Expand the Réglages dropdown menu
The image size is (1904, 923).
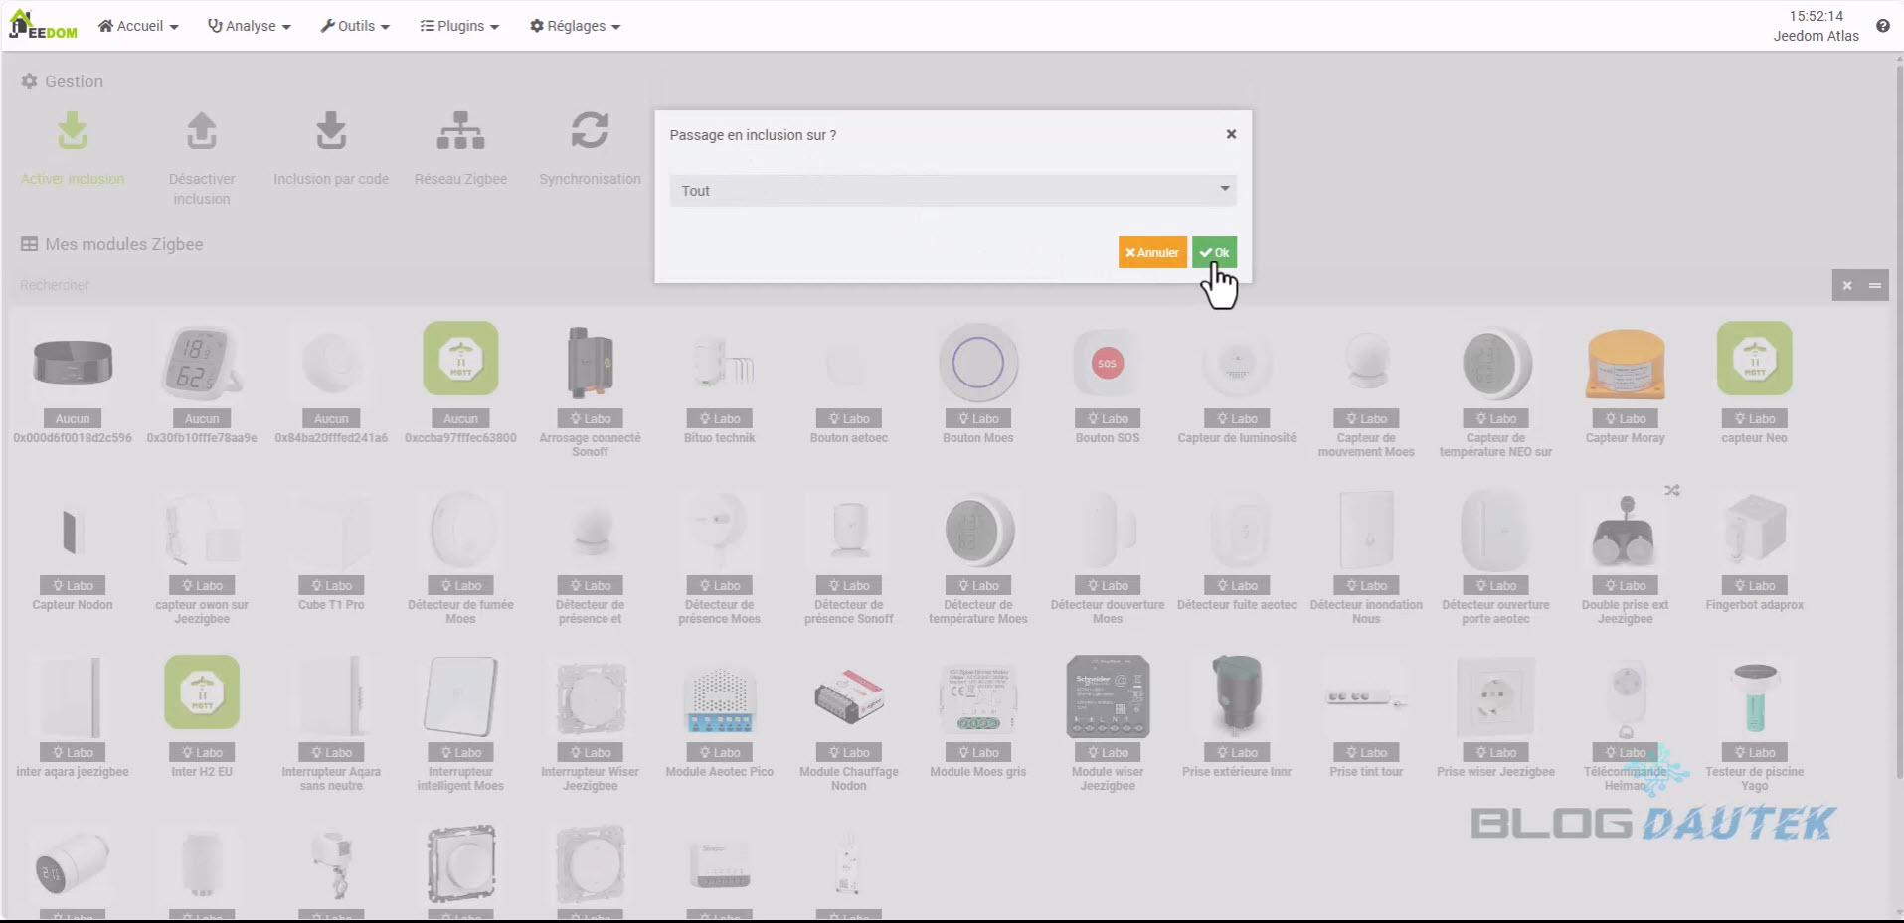tap(575, 26)
